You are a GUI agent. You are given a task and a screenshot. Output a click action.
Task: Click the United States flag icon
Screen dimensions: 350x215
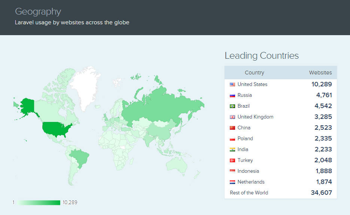tap(232, 85)
